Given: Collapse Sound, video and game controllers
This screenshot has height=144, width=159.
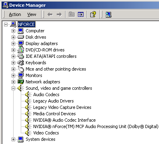Looking at the screenshot, I should 13,88.
